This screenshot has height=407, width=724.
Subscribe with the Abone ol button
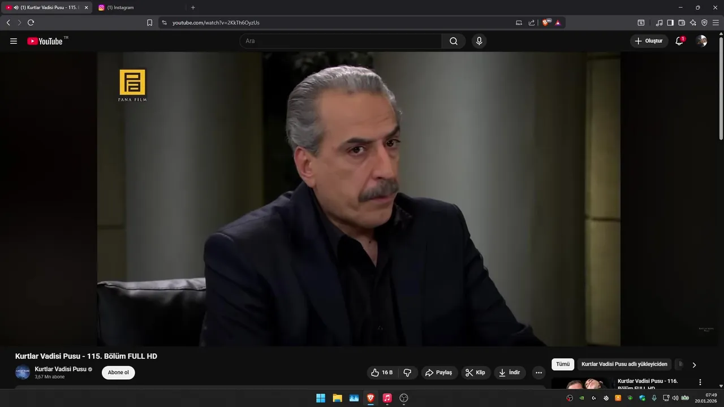[118, 373]
